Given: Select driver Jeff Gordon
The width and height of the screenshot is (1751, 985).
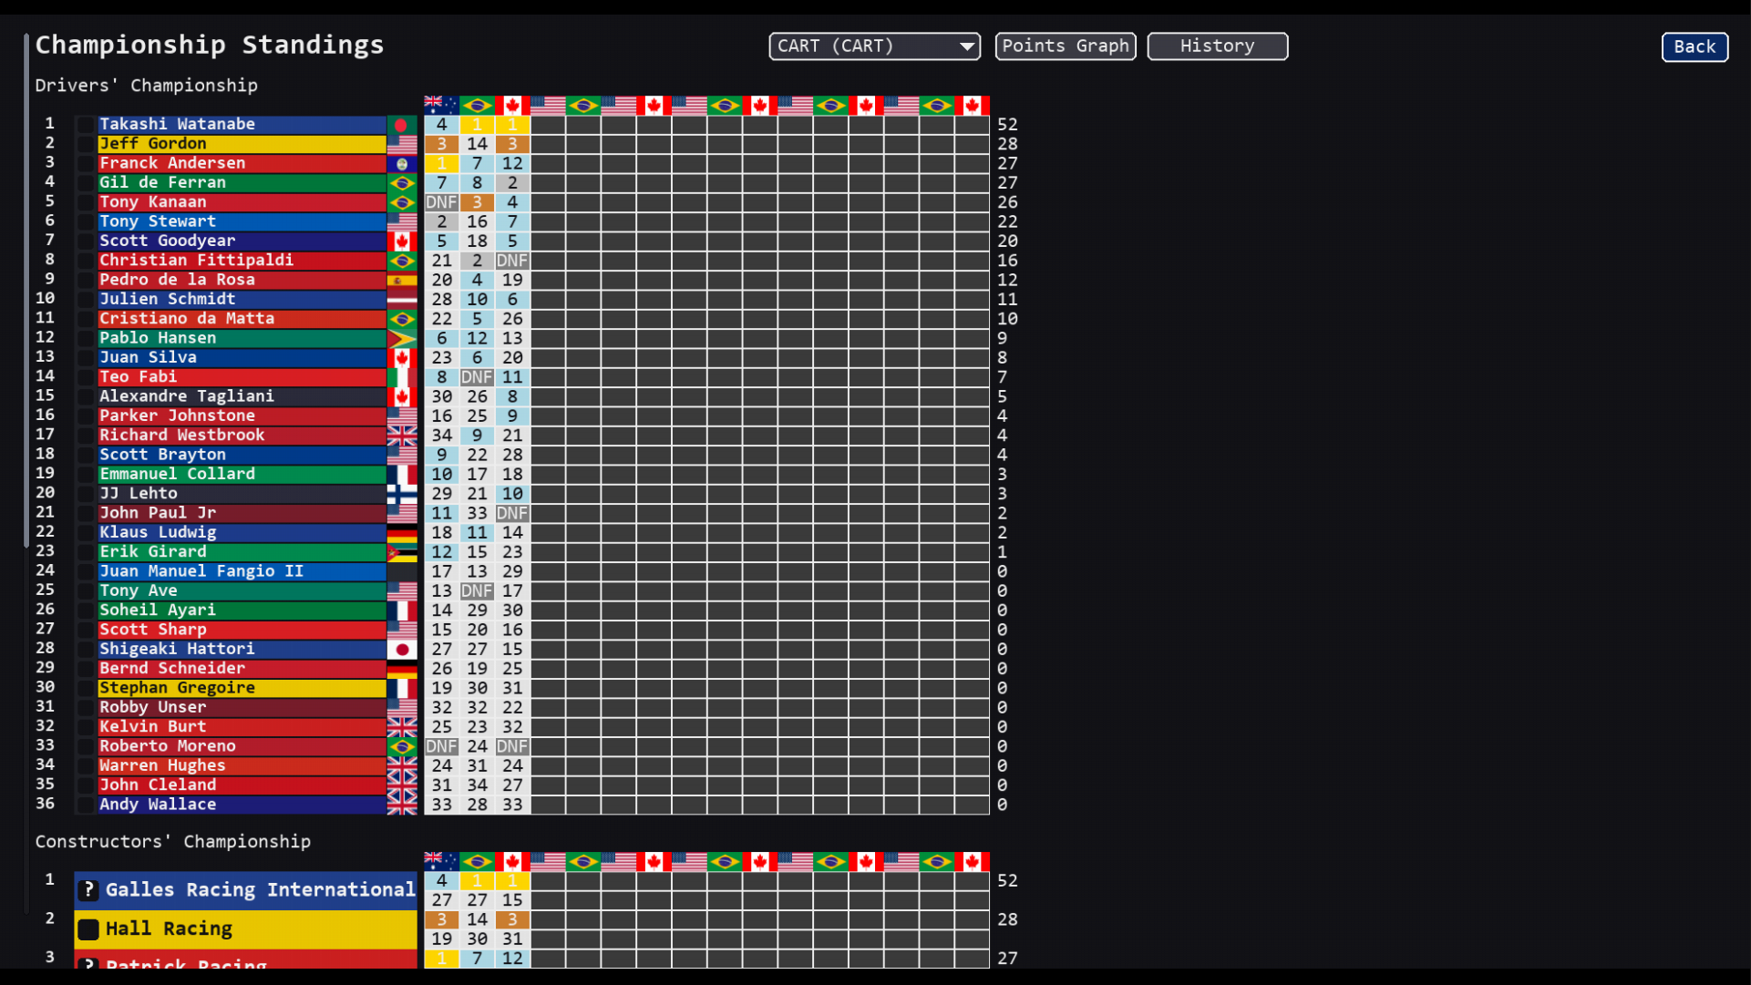Looking at the screenshot, I should (x=242, y=144).
